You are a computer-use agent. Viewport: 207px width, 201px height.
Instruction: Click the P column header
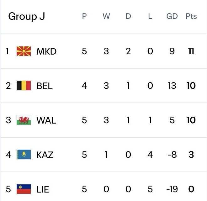(84, 16)
